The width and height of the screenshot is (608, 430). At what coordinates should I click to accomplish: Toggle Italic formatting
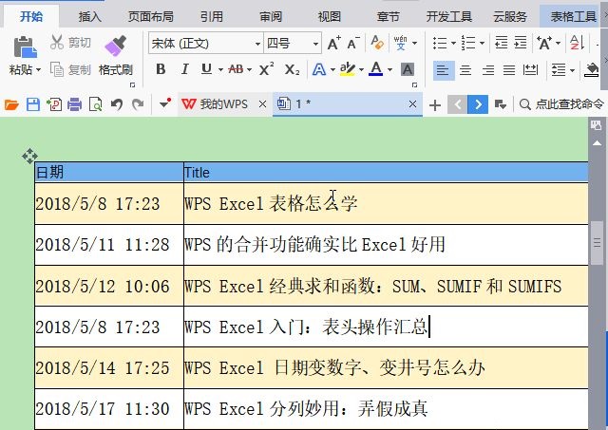click(x=185, y=69)
